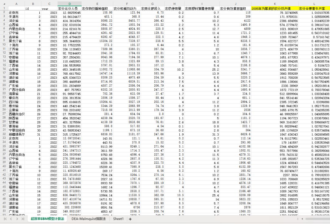Viewport: 330px width, 224px height.
Task: Click the yellow 2005年为基准的农业总产值 header cell
Action: (x=275, y=9)
